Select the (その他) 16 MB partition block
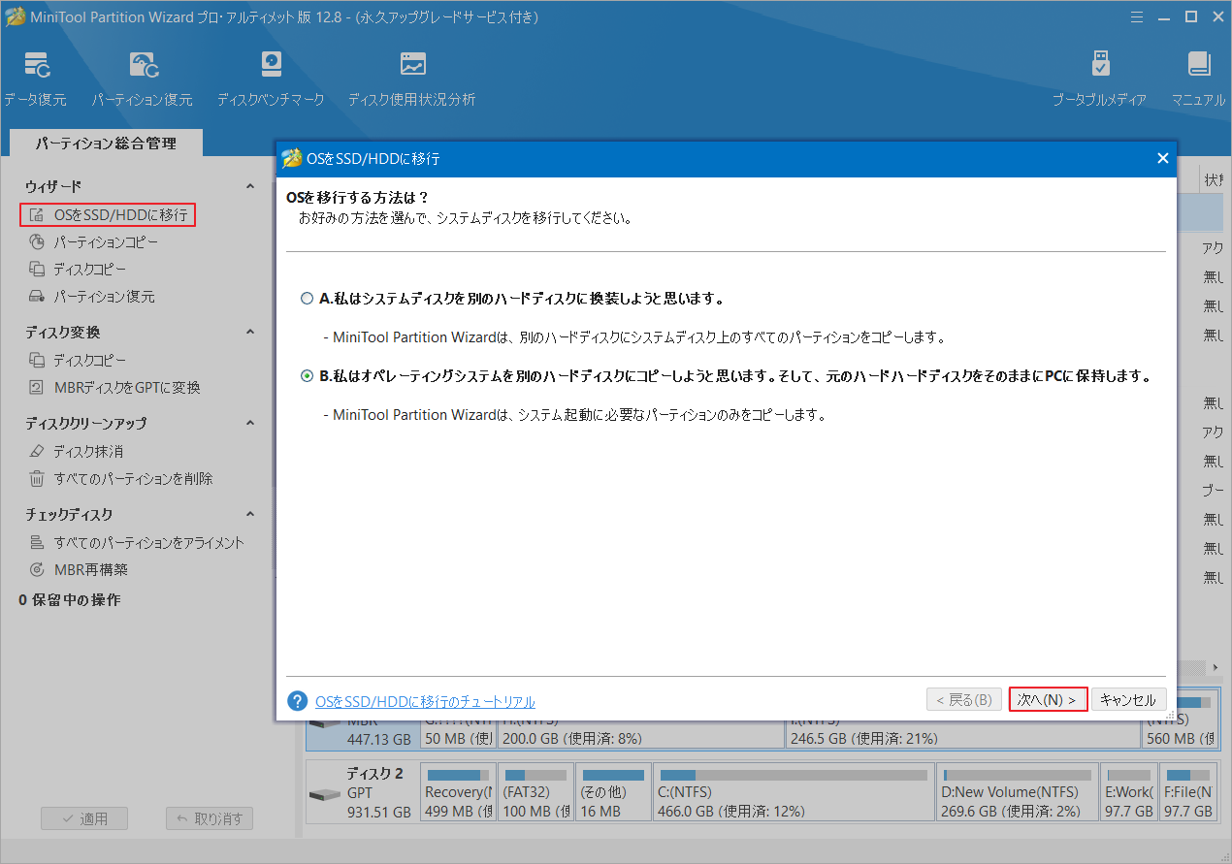 pos(611,793)
